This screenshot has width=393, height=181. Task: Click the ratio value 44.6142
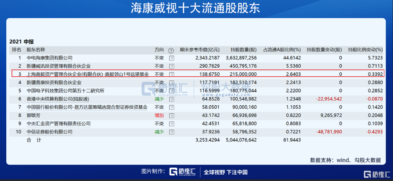[292, 58]
